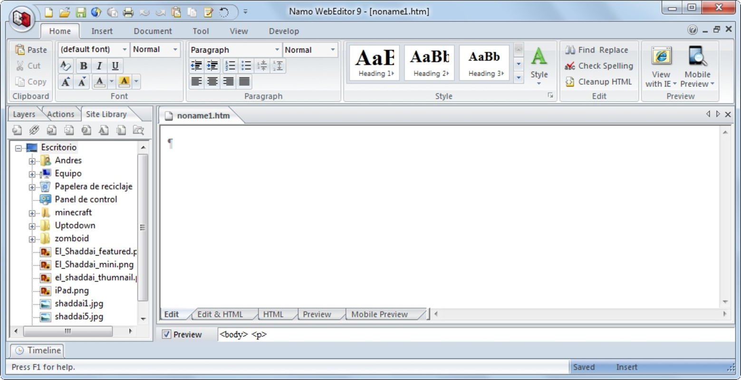Open font color dropdown arrow
741x380 pixels.
(112, 82)
